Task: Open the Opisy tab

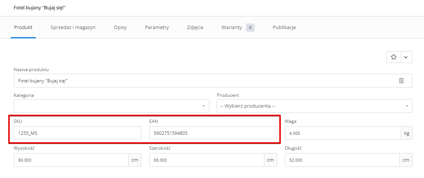Action: click(x=120, y=27)
